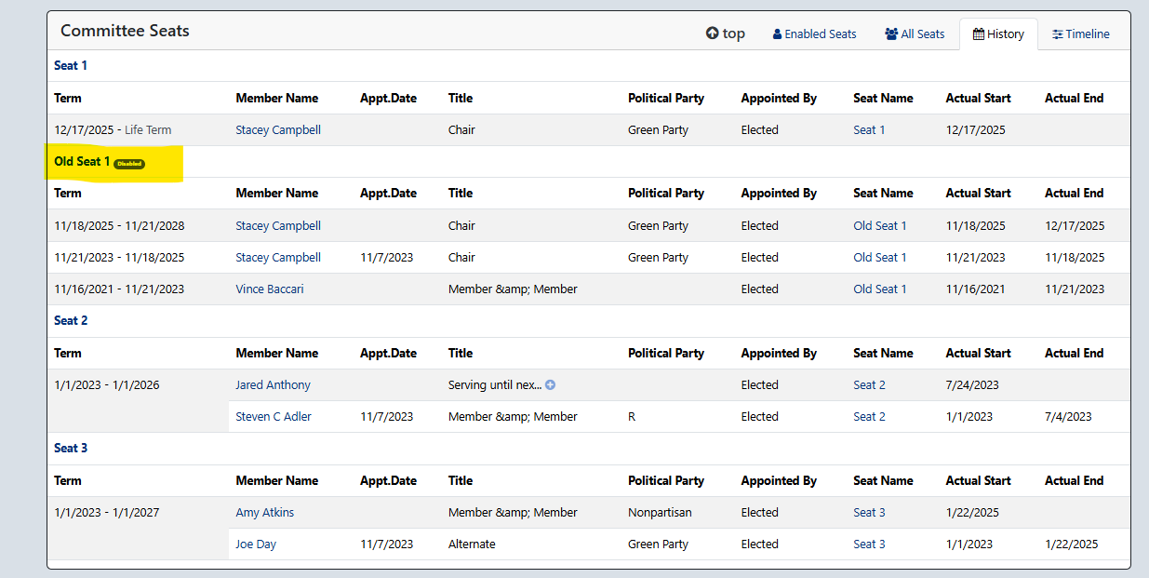This screenshot has height=578, width=1149.
Task: Open member Vince Baccari
Action: pos(270,289)
